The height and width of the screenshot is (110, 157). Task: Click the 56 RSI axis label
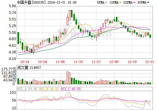(x=14, y=100)
